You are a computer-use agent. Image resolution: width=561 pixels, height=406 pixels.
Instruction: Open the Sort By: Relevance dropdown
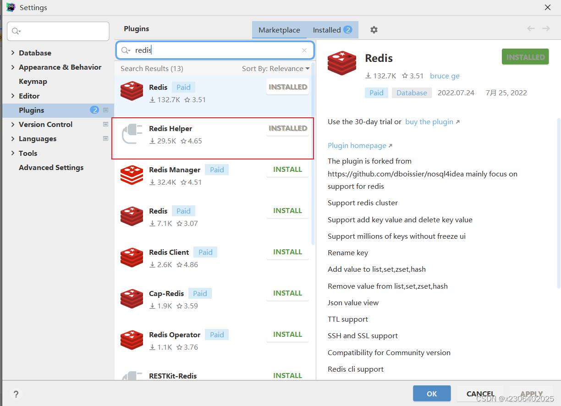(x=276, y=68)
